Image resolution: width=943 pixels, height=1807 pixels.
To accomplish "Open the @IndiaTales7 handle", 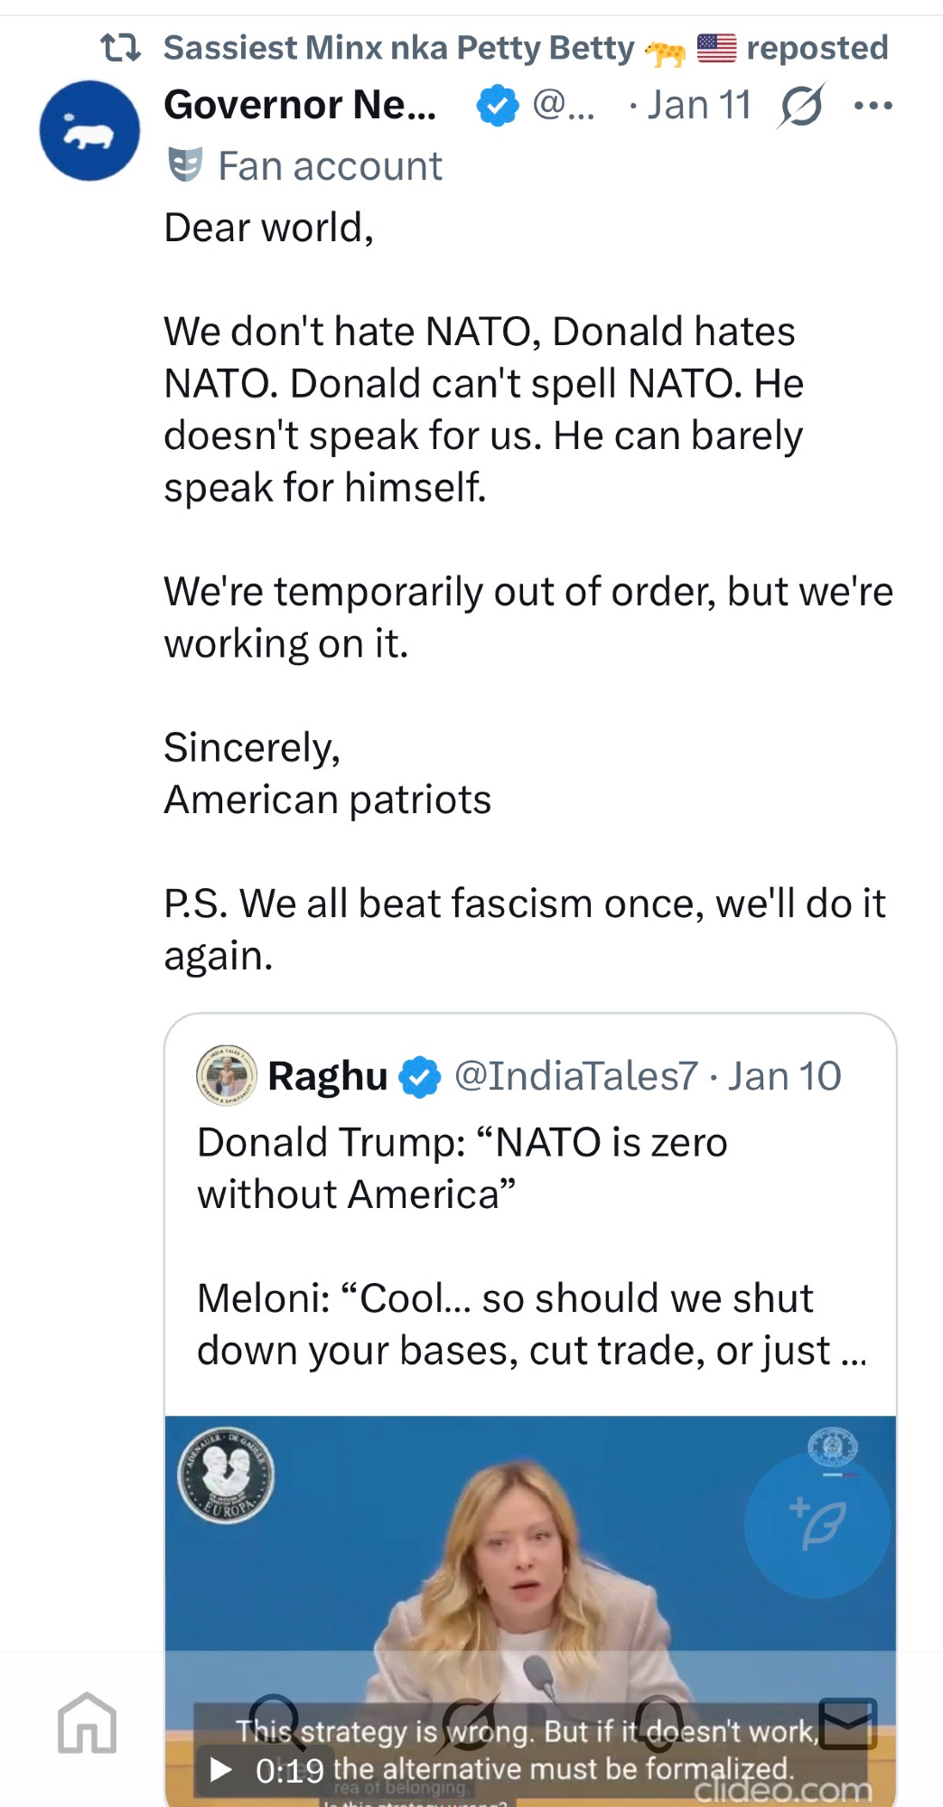I will click(575, 1076).
